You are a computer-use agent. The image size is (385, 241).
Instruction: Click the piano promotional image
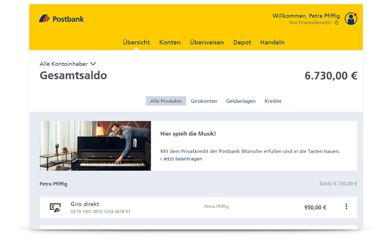click(x=95, y=146)
